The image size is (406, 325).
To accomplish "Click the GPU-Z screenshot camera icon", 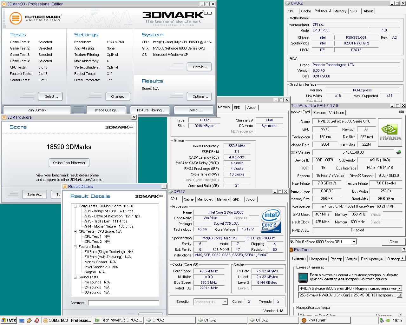I will pos(401,112).
